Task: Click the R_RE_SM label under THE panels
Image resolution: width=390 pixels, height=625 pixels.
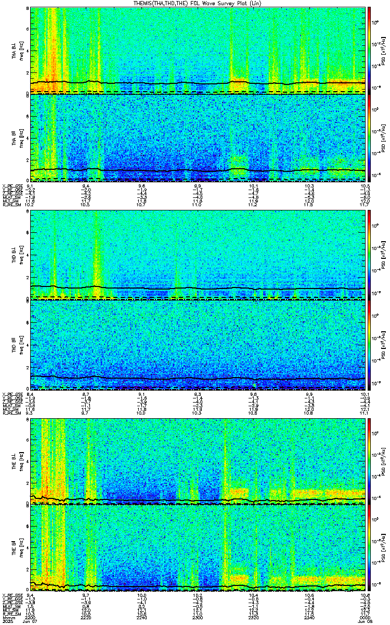Action: point(10,615)
